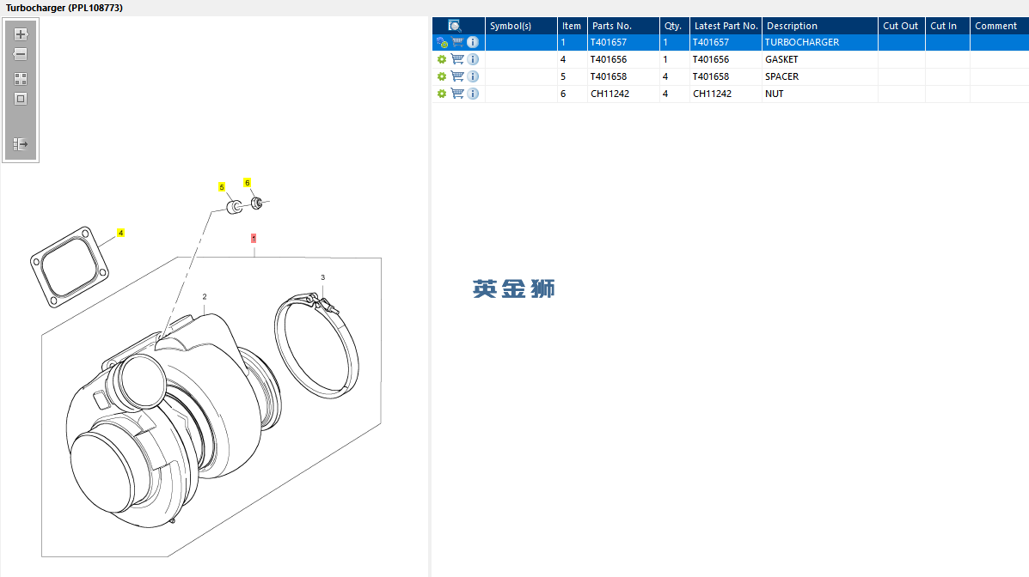Select the SPACER description cell
This screenshot has width=1029, height=577.
819,76
